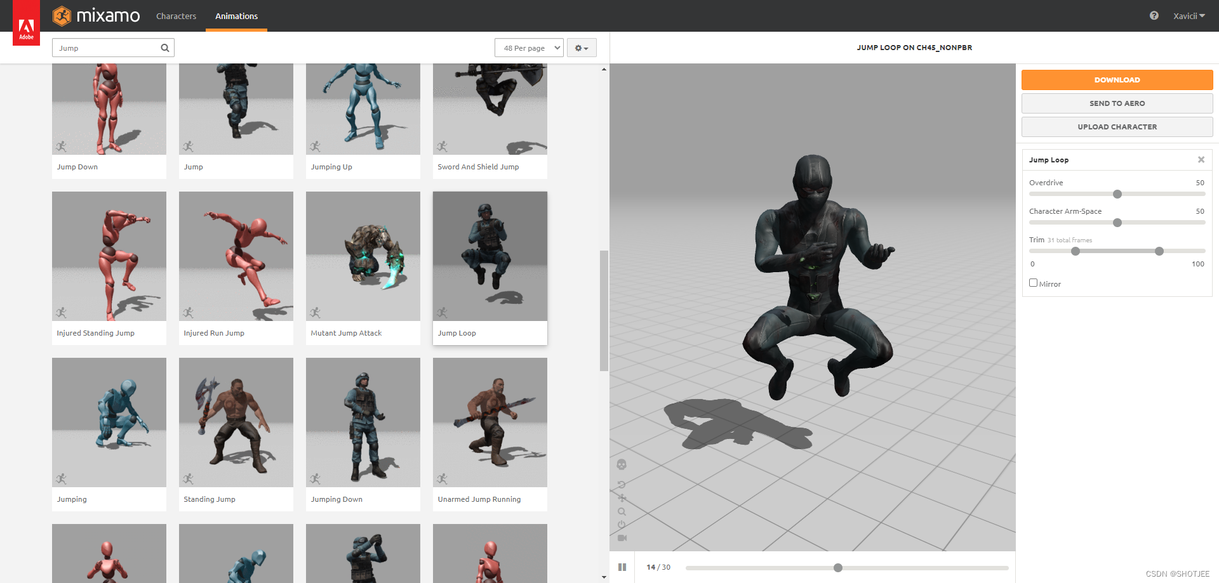Click running figure icon on Jumping card

click(x=61, y=479)
